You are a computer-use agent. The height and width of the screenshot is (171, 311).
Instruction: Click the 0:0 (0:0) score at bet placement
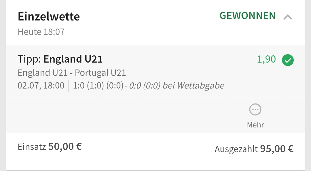pyautogui.click(x=145, y=86)
